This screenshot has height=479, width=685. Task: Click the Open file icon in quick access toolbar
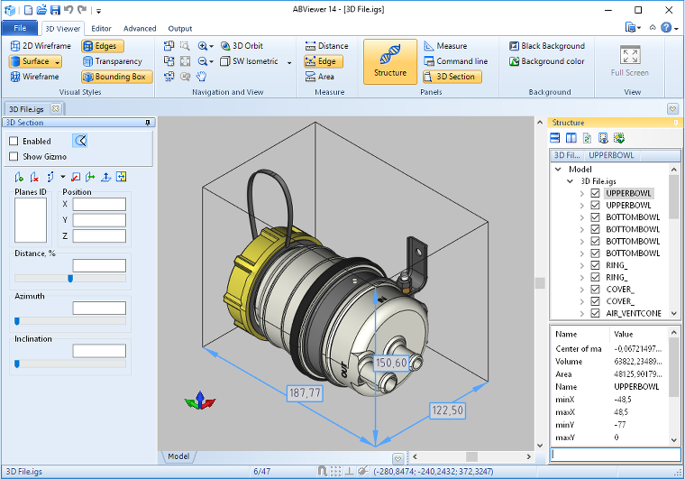pos(41,10)
